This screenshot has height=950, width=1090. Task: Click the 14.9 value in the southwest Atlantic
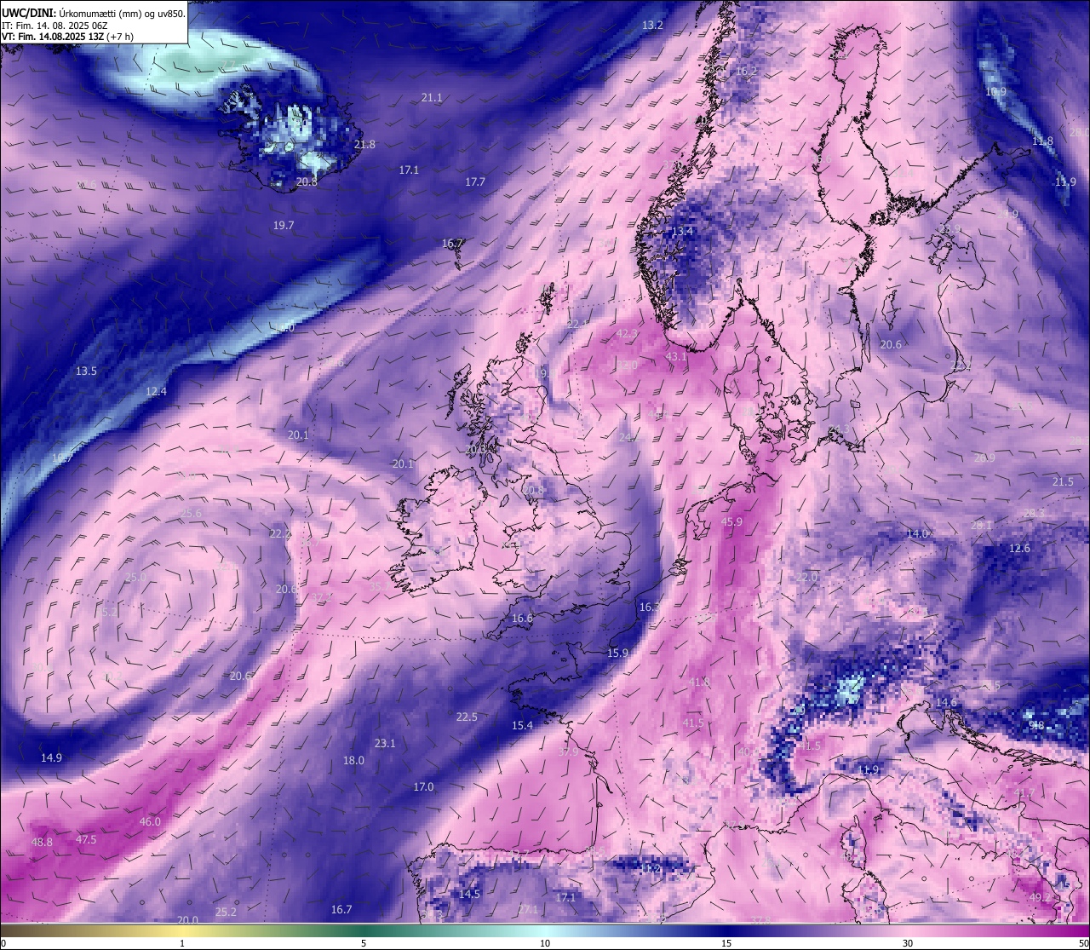51,758
